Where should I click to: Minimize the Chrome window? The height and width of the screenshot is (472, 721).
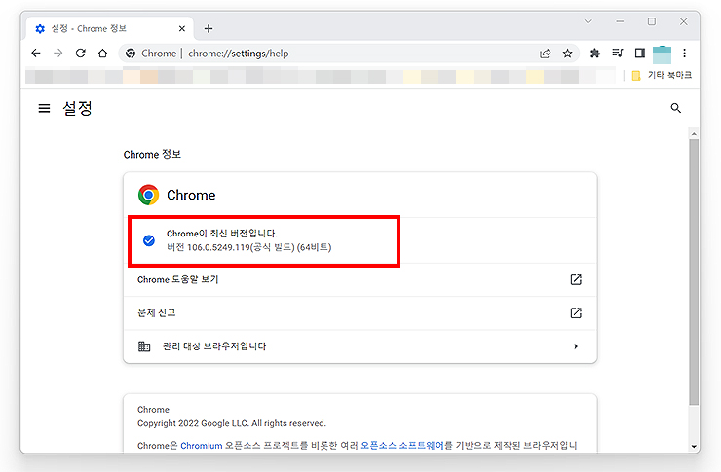[x=620, y=21]
